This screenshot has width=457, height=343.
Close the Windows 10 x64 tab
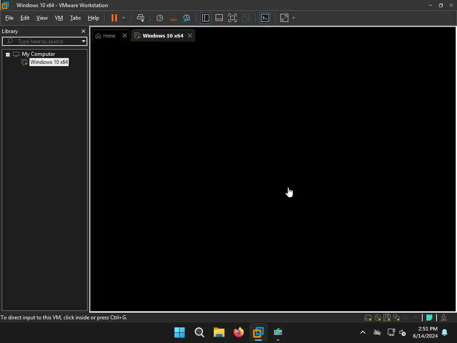pos(190,36)
